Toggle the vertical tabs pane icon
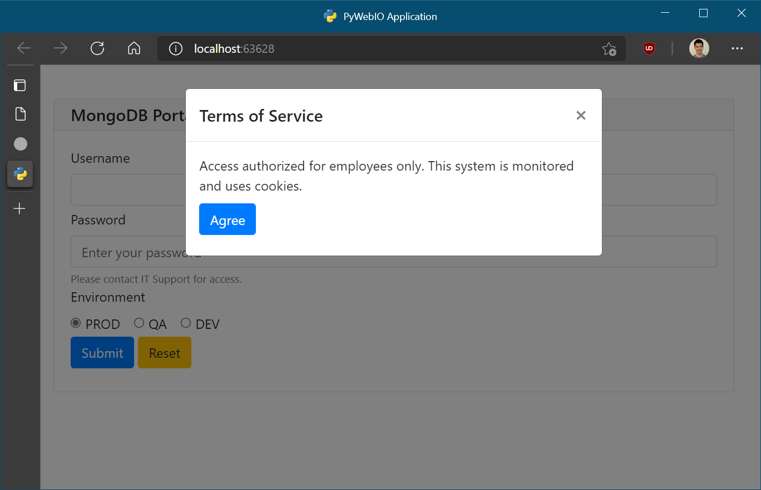 [x=20, y=85]
